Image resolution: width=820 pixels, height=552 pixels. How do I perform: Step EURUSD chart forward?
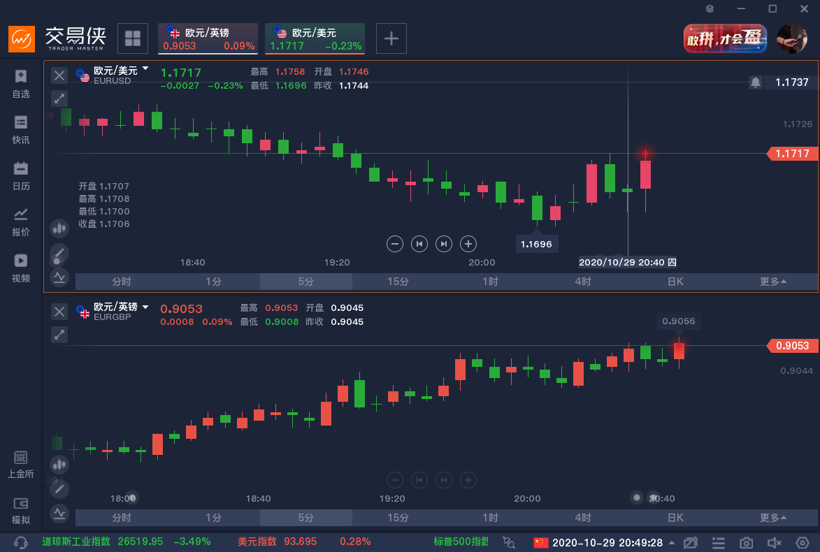(444, 244)
